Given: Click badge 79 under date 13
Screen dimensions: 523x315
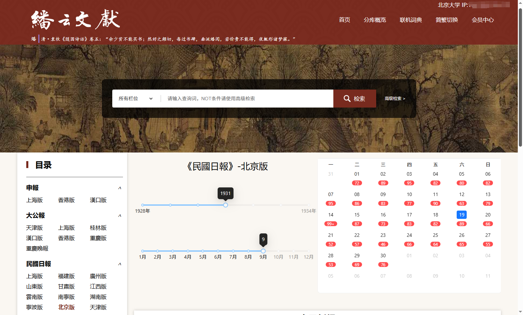Looking at the screenshot, I should tap(488, 203).
